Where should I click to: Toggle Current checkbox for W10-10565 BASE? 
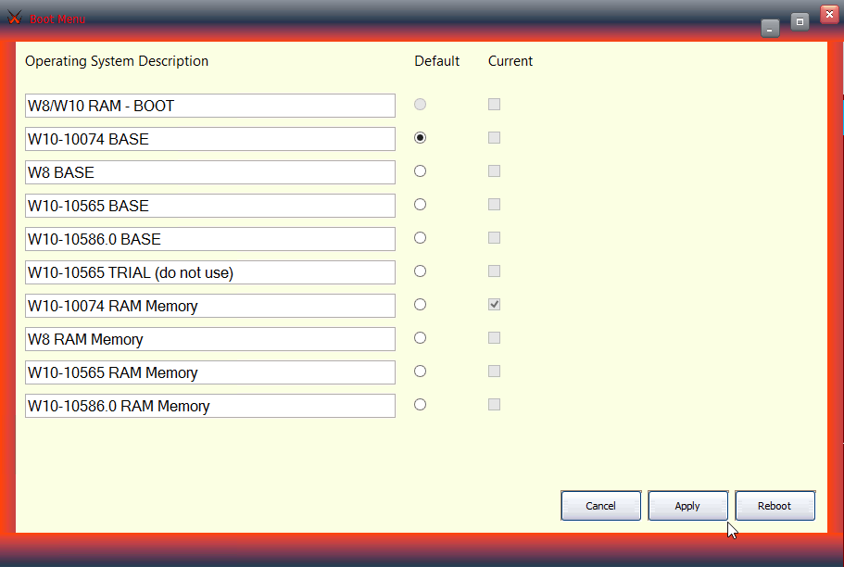pyautogui.click(x=494, y=205)
